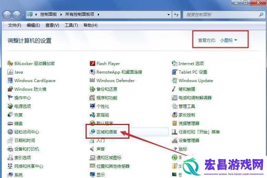267x178 pixels.
Task: Open the 查看(V) menu
Action: [x=52, y=25]
